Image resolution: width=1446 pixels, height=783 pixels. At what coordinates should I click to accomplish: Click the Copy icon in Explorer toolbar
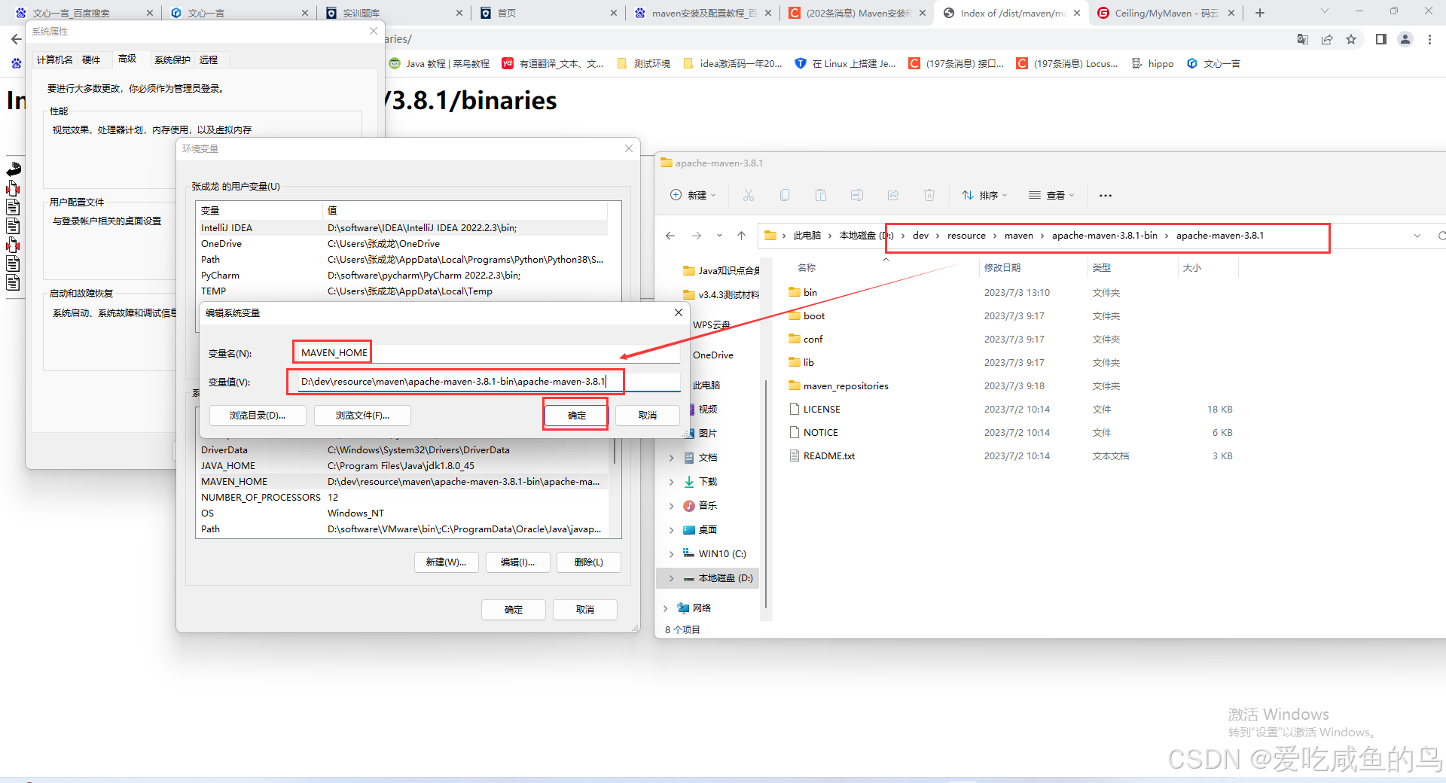coord(784,195)
